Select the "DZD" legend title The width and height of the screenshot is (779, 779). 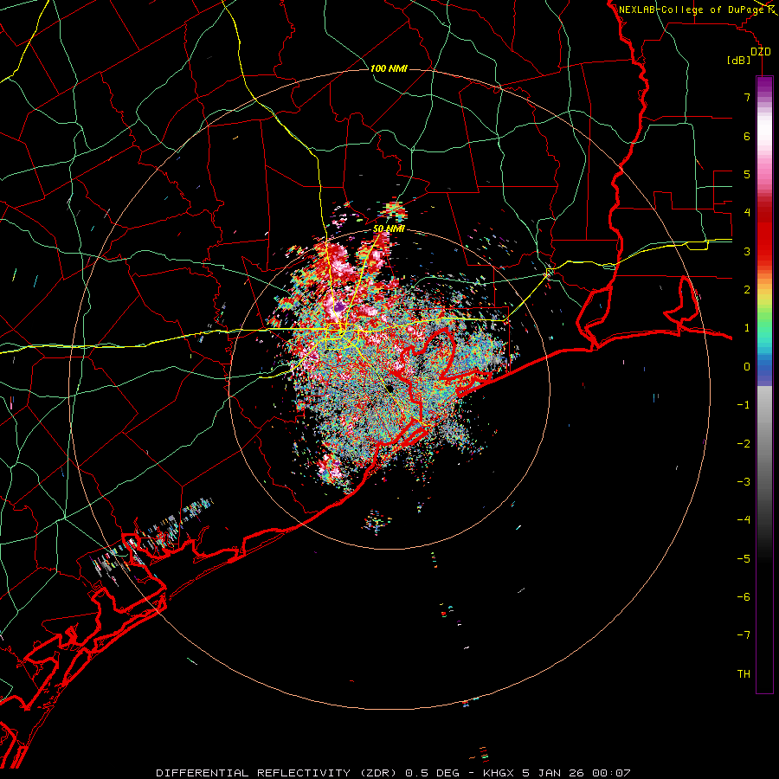[761, 52]
